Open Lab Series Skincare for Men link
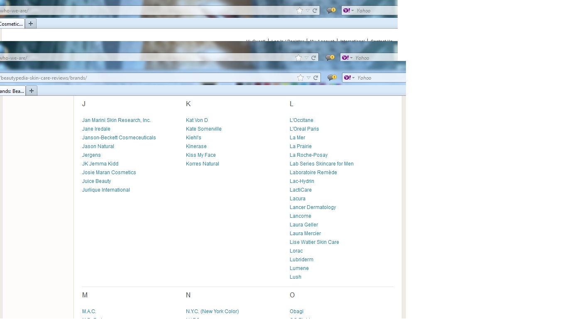Viewport: 567px width, 321px height. (322, 164)
